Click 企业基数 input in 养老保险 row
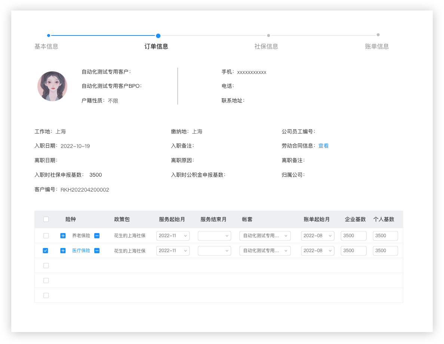The width and height of the screenshot is (444, 344). [353, 236]
